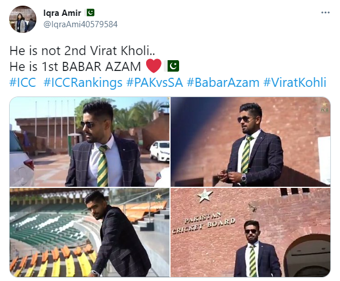Viewport: 340px width, 281px height.
Task: Open the #ICC hashtag
Action: 23,82
